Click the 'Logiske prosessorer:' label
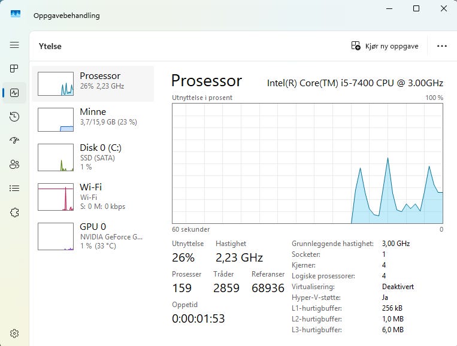 pos(323,276)
